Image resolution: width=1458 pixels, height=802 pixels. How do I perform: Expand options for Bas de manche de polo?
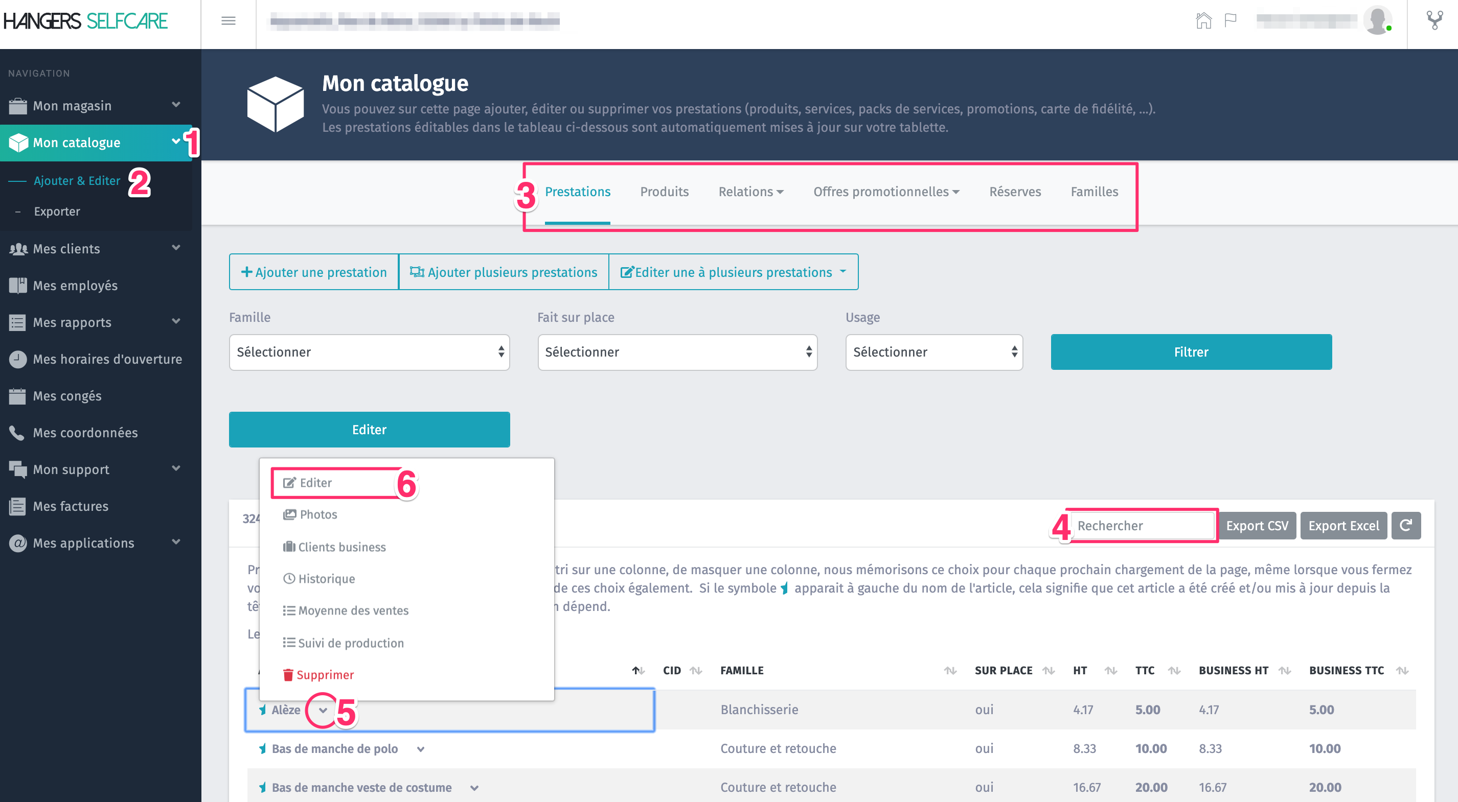click(x=421, y=749)
